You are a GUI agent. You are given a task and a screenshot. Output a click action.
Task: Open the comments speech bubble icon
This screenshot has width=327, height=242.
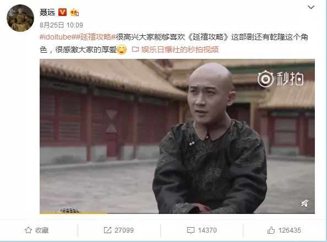(x=190, y=230)
